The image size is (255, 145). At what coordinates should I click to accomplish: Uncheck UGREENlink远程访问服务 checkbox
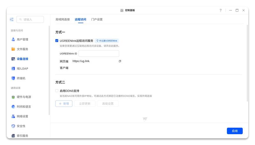[x=57, y=41]
